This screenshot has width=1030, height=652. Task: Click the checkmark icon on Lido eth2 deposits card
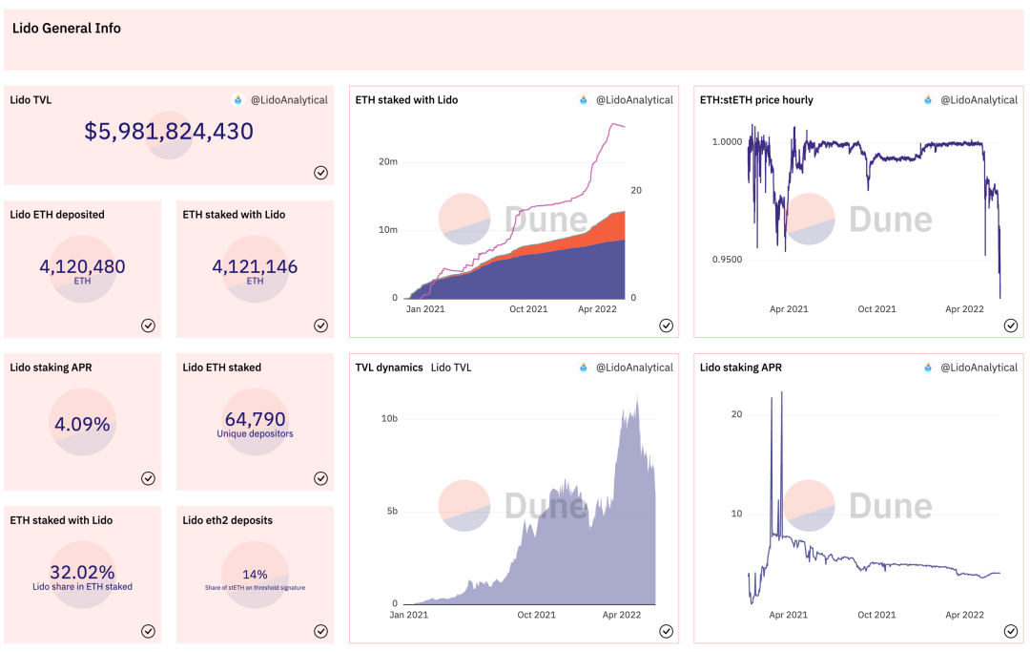pyautogui.click(x=320, y=631)
